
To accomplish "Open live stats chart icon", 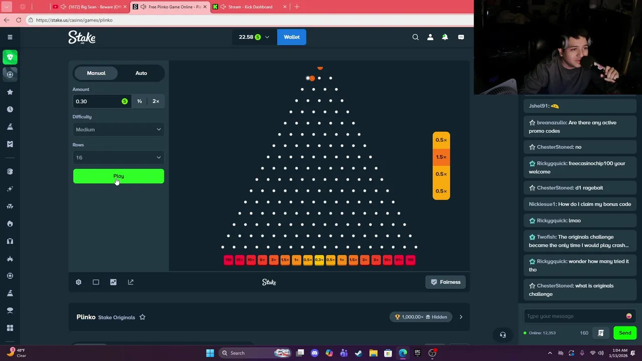I will 113,282.
